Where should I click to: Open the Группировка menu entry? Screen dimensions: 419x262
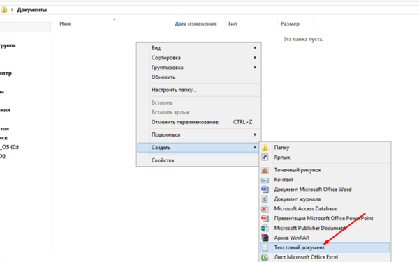click(198, 68)
